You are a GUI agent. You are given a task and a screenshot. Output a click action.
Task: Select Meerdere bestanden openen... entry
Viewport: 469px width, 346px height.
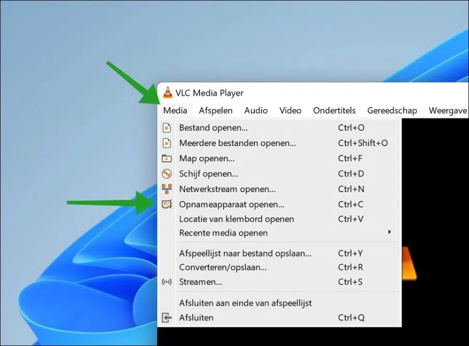coord(279,143)
